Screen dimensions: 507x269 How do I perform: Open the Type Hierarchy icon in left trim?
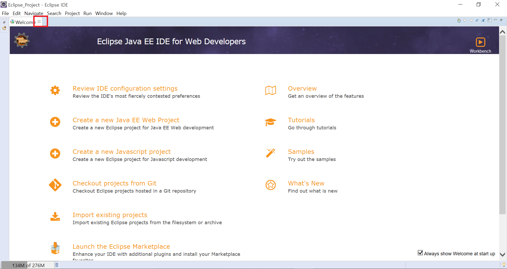4,28
